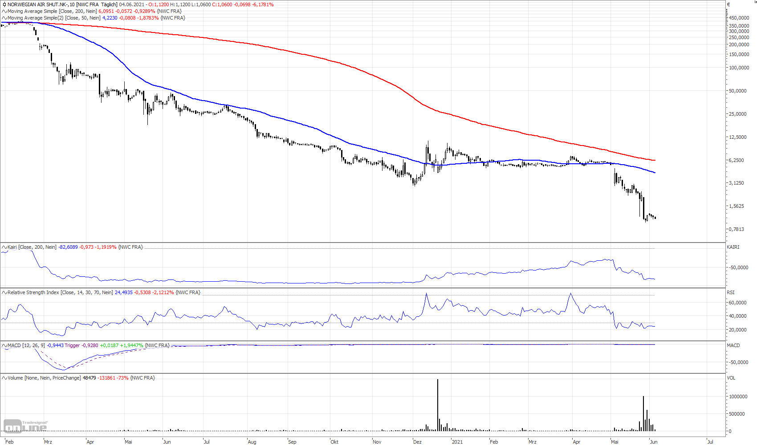Click the euro currency symbol above the price axis
Image resolution: width=757 pixels, height=445 pixels.
coord(729,4)
